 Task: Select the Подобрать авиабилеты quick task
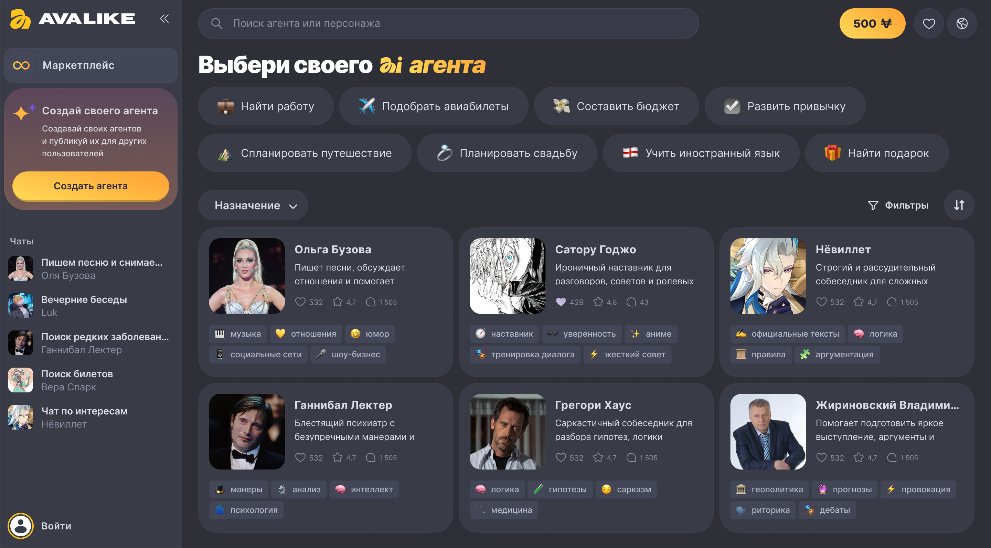[x=434, y=106]
